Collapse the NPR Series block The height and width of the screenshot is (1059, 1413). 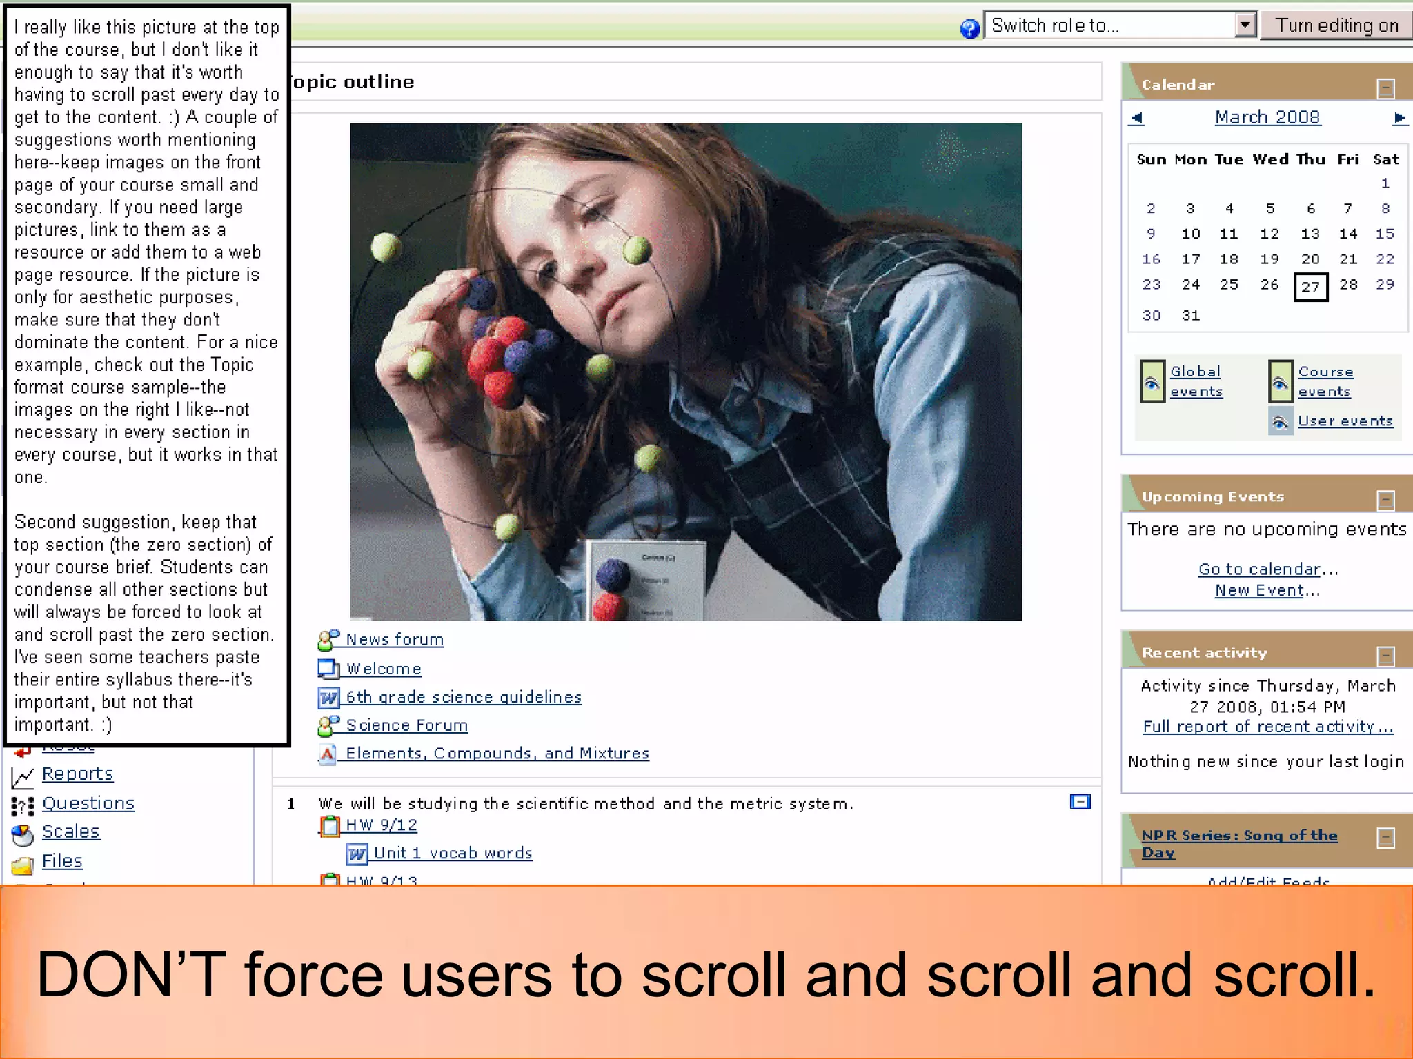[1385, 838]
